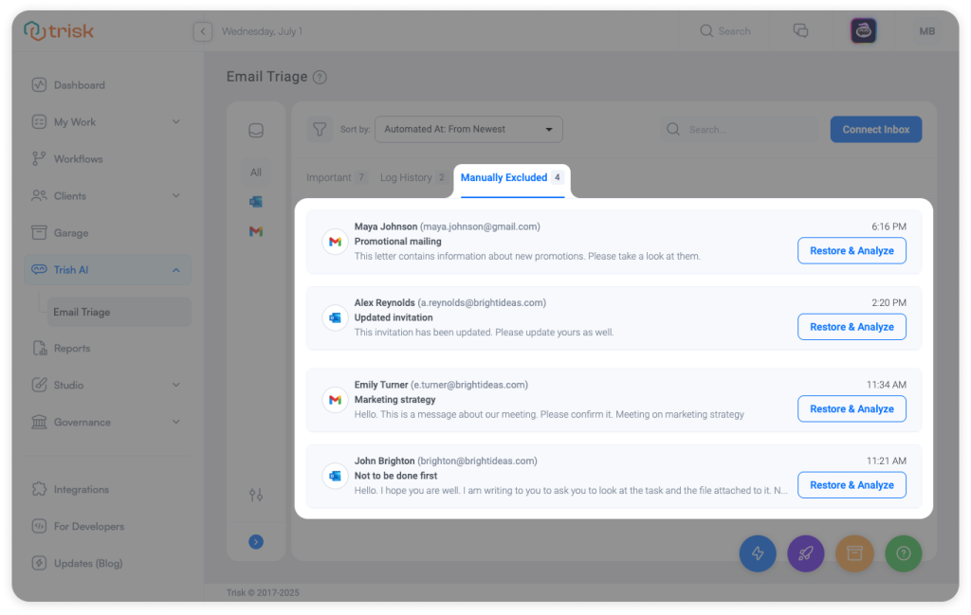Click the Trisk logo
Viewport: 971px width, 615px height.
point(59,30)
